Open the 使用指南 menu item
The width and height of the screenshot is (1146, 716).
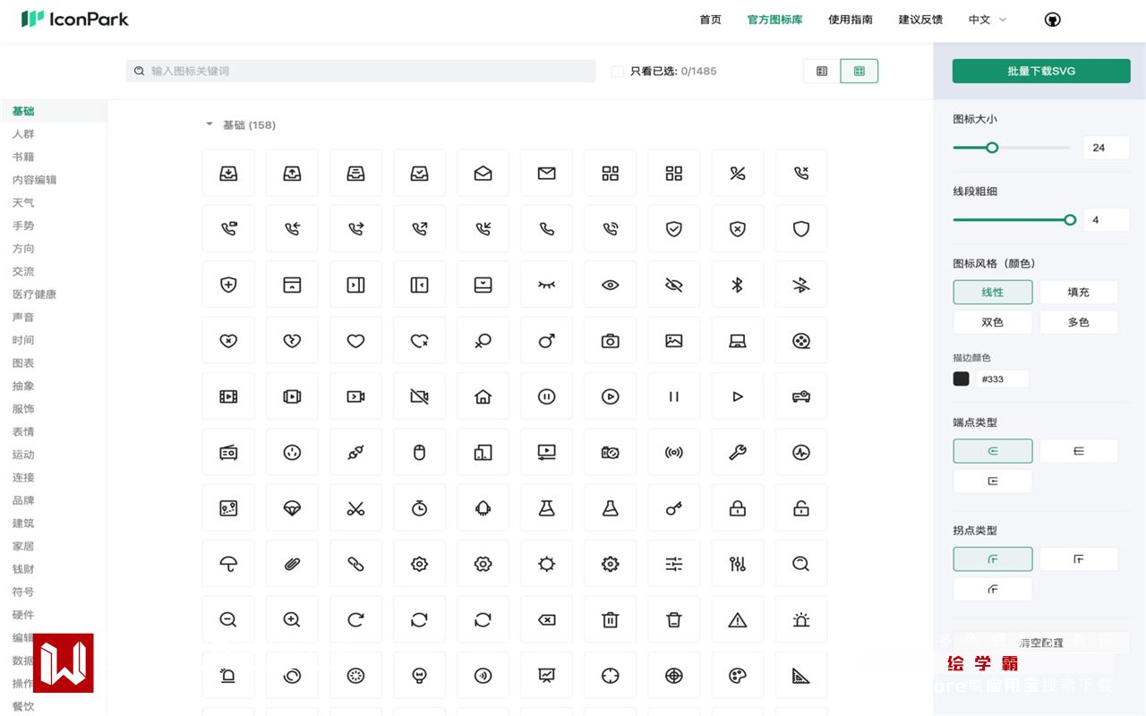coord(851,20)
